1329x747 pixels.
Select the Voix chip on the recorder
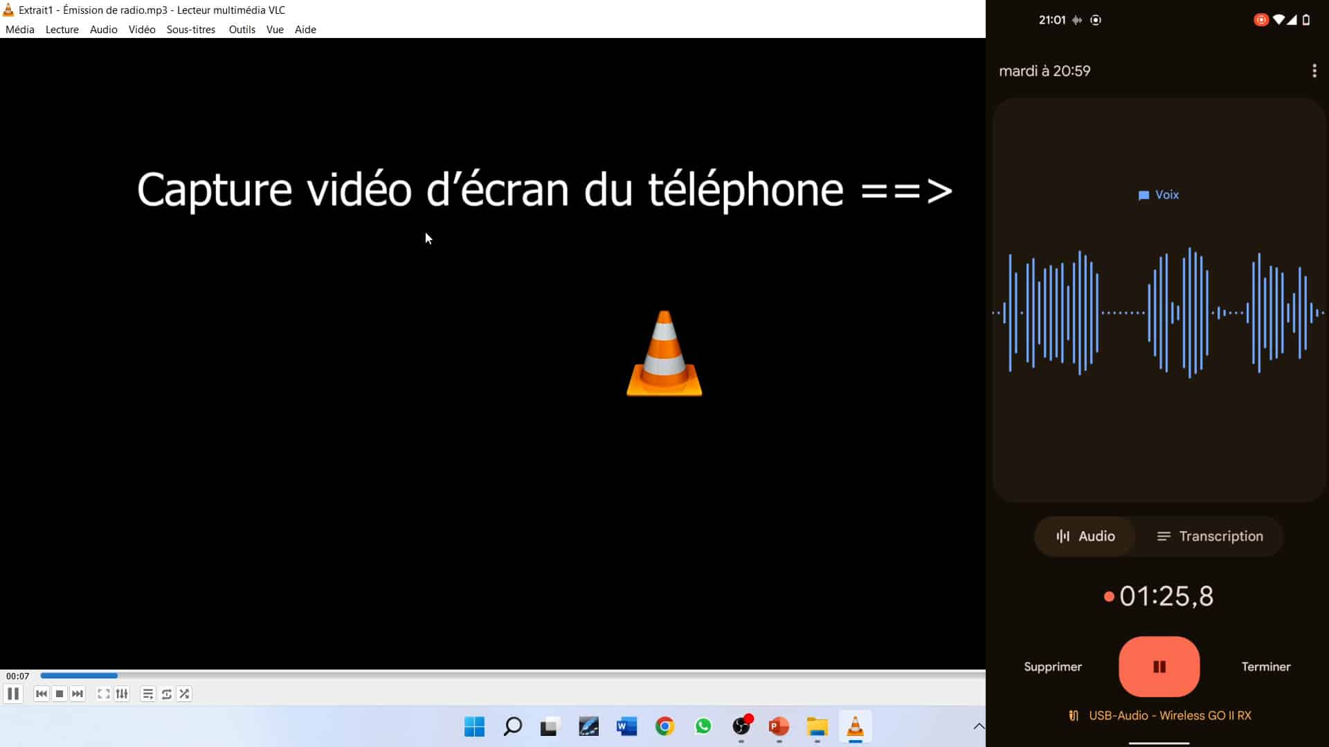(1157, 194)
